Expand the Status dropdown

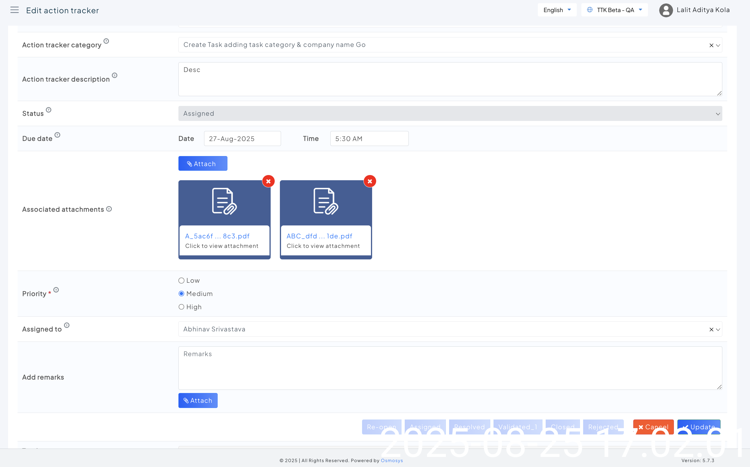tap(450, 114)
